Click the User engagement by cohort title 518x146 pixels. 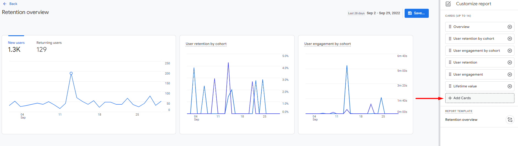(327, 44)
